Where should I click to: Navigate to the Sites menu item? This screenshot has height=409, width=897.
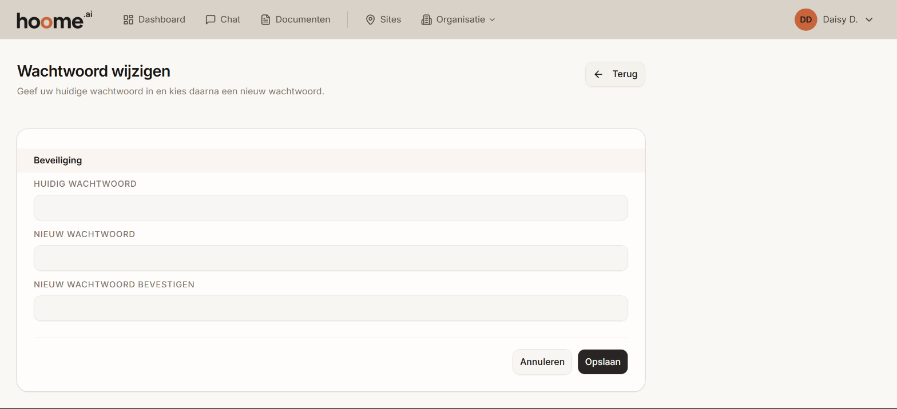point(383,19)
